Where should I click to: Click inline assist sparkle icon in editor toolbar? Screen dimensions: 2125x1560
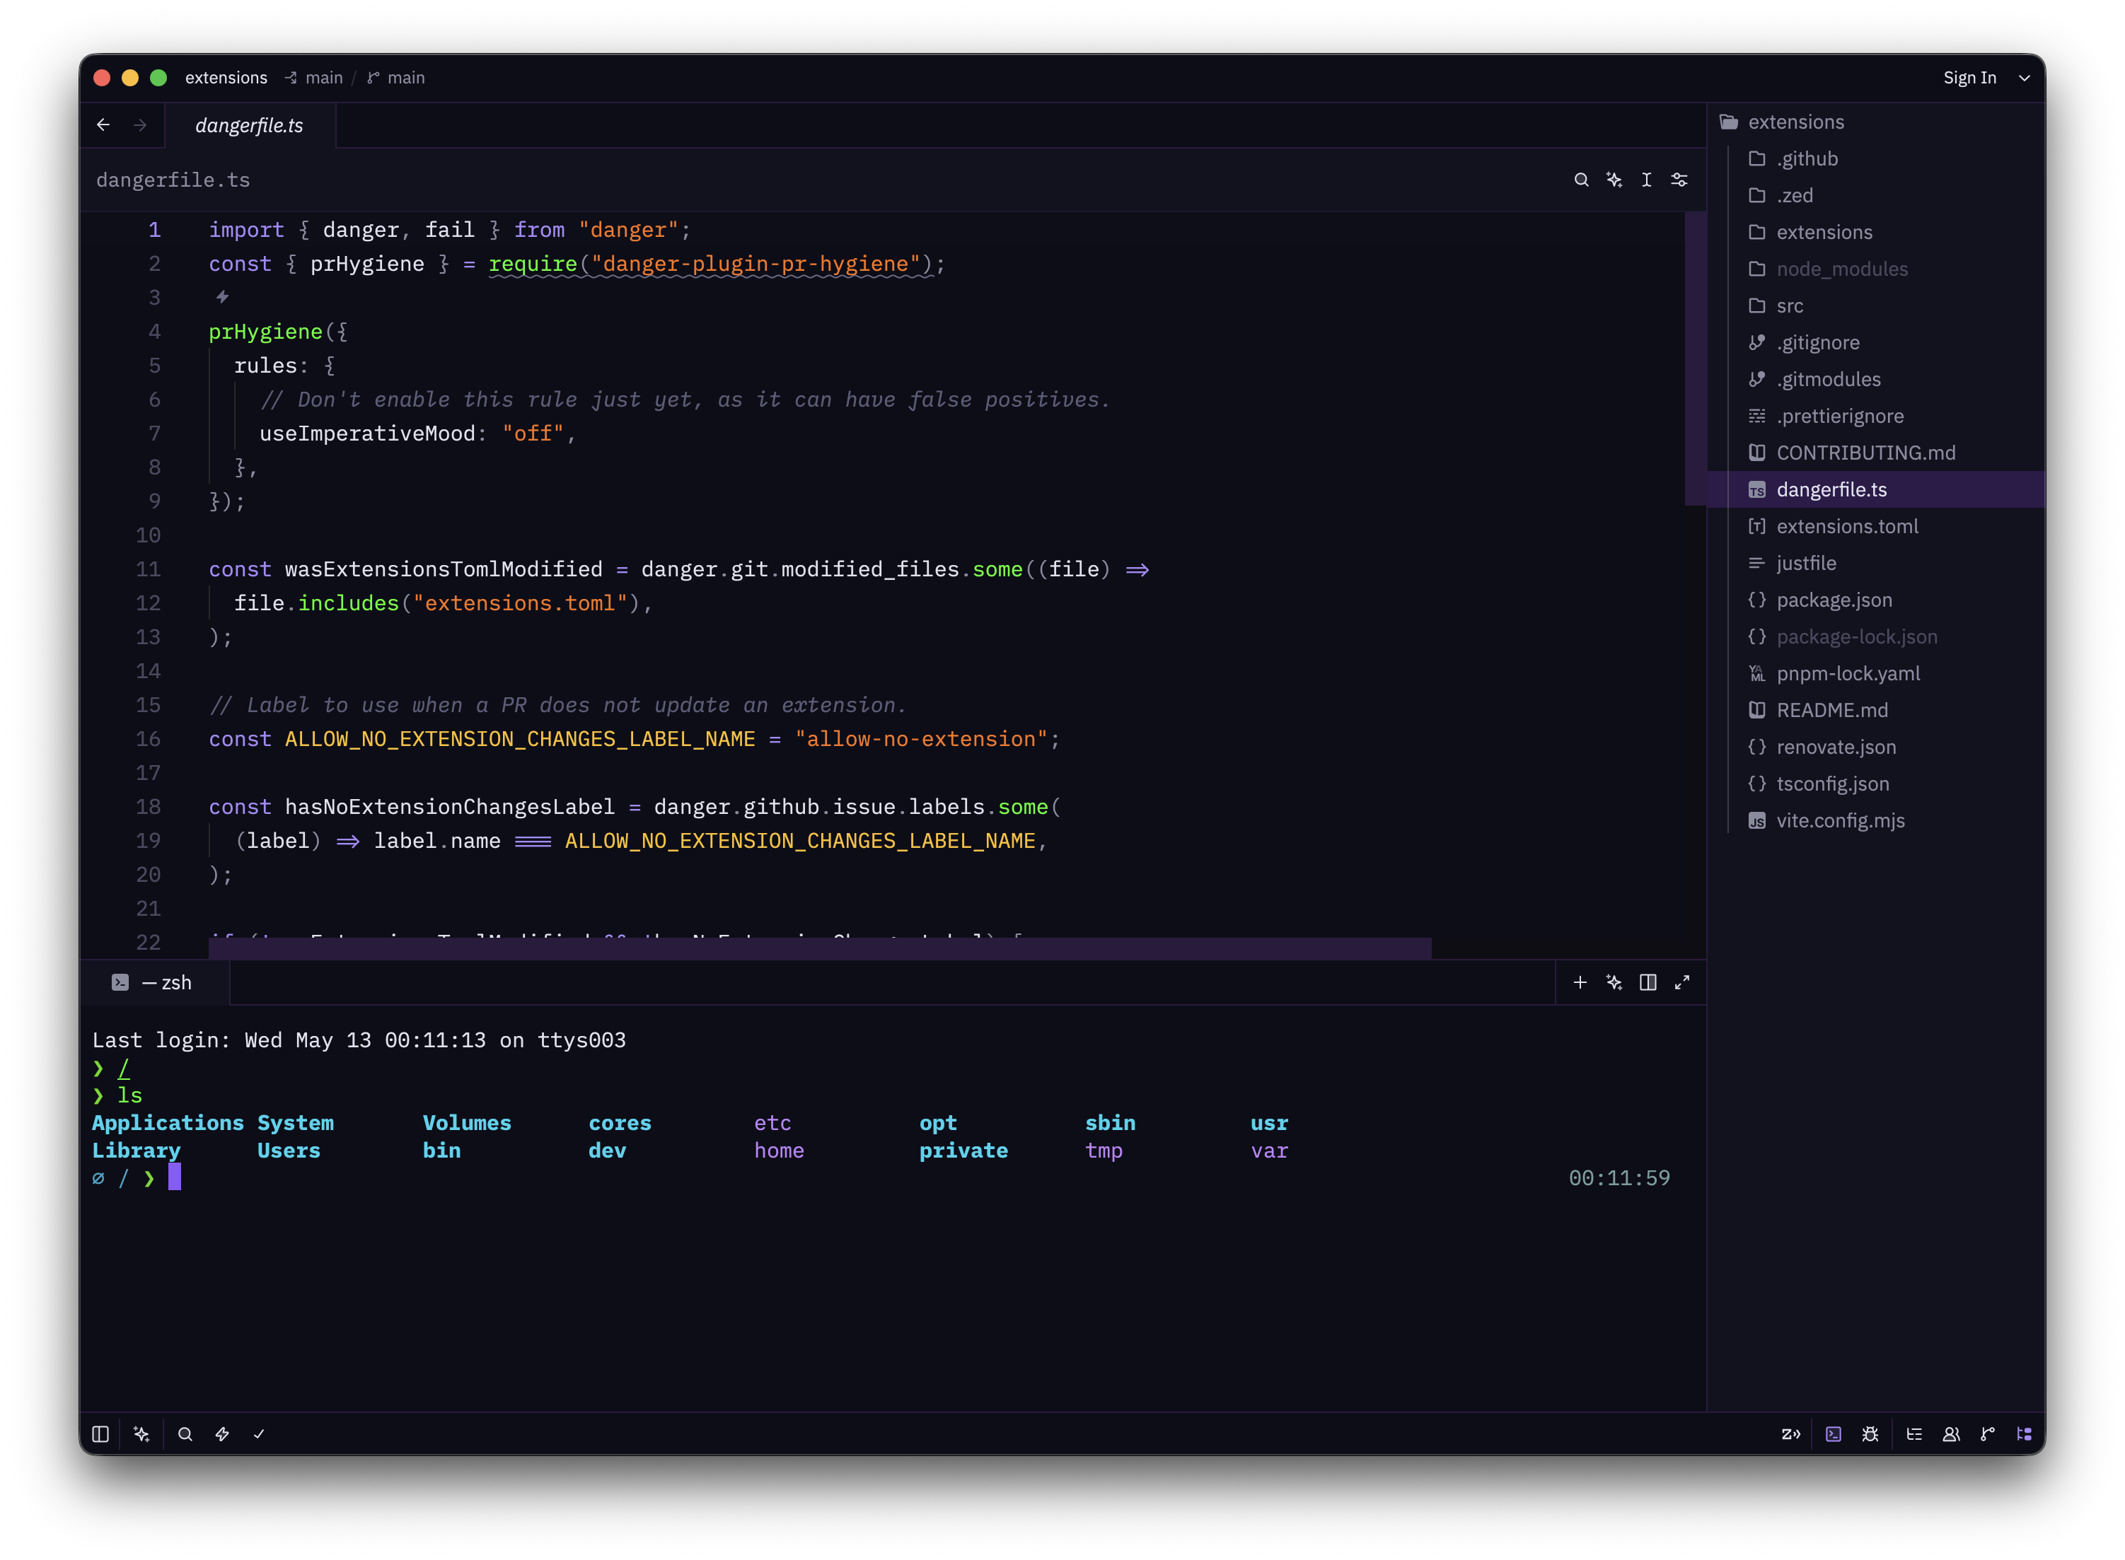tap(1614, 180)
